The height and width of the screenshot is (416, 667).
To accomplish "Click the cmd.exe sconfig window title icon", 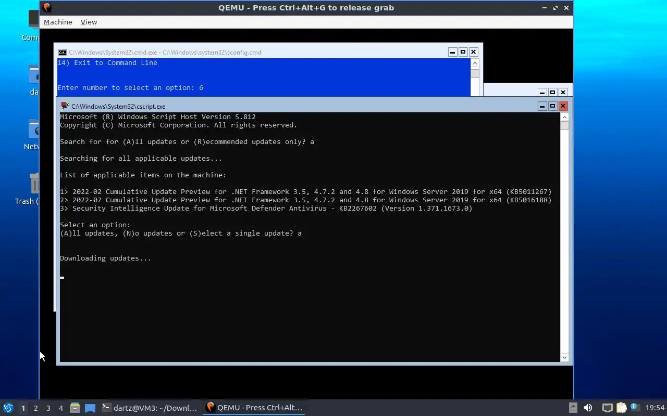I will tap(62, 52).
